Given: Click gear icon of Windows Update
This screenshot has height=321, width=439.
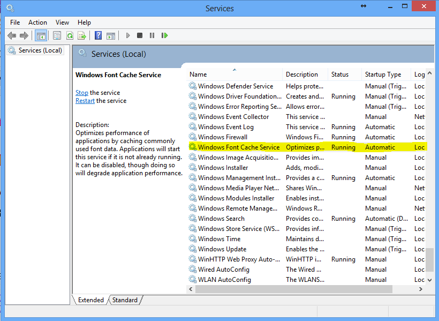Looking at the screenshot, I should [192, 249].
